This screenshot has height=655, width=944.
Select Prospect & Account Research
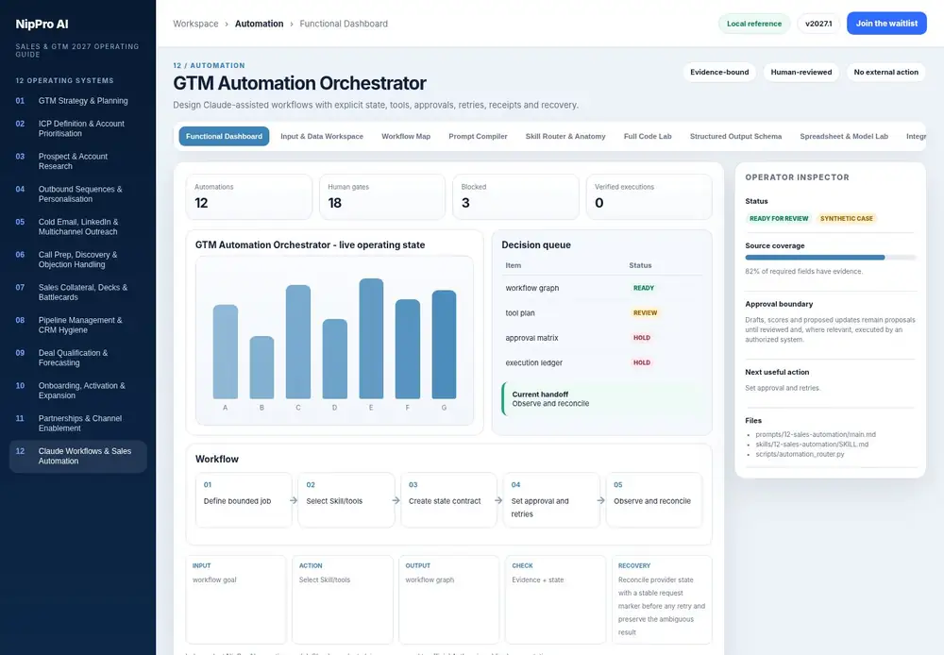click(x=78, y=160)
